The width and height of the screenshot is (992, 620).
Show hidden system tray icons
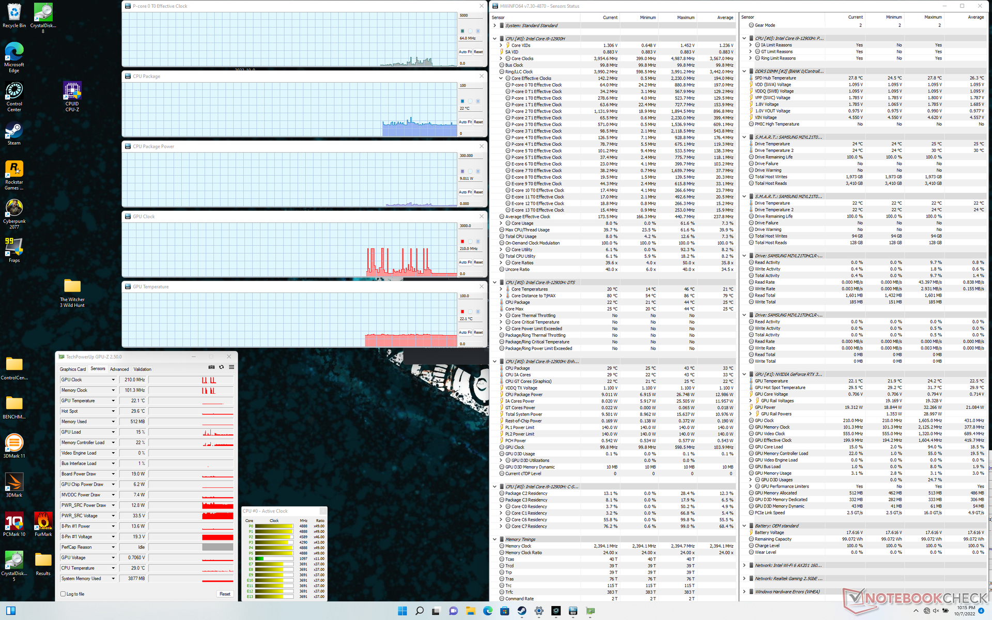click(917, 611)
